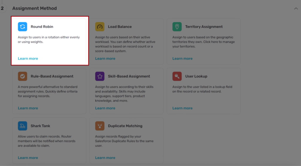Open Learn more under Territory Assignment
The height and width of the screenshot is (166, 301).
coord(182,59)
